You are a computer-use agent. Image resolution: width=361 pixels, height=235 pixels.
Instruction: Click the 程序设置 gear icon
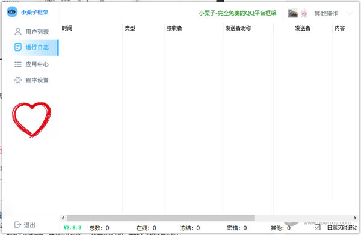18,80
